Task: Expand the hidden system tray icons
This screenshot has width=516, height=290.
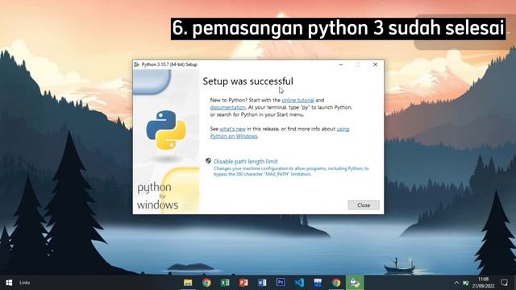Action: tap(456, 283)
